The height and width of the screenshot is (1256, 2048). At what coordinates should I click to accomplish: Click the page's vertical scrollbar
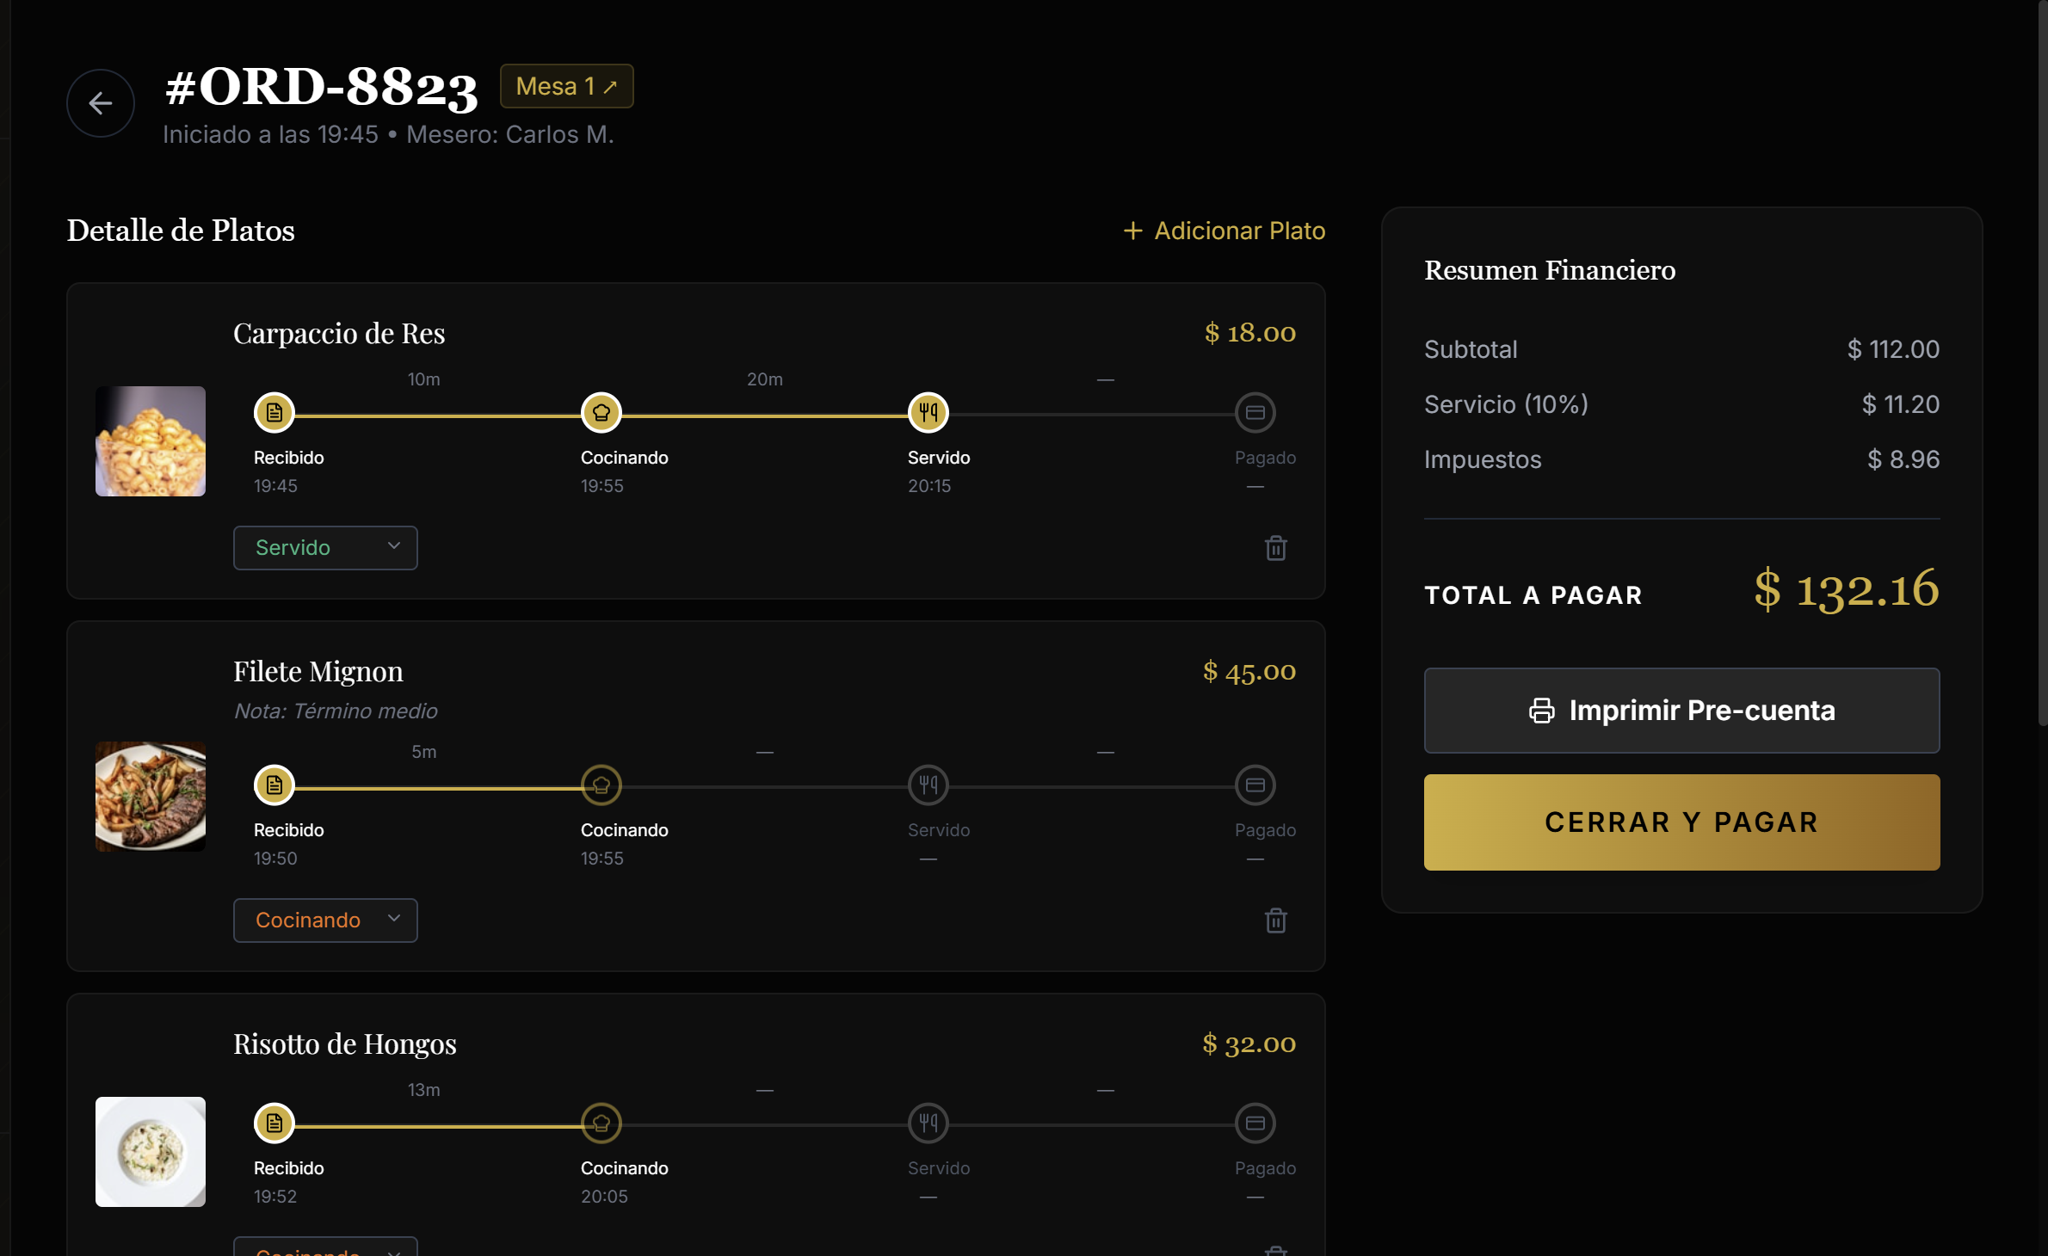click(x=2042, y=361)
